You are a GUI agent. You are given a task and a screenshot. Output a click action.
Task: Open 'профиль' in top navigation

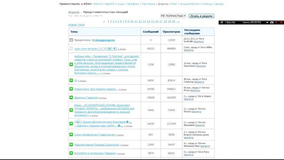click(x=133, y=4)
